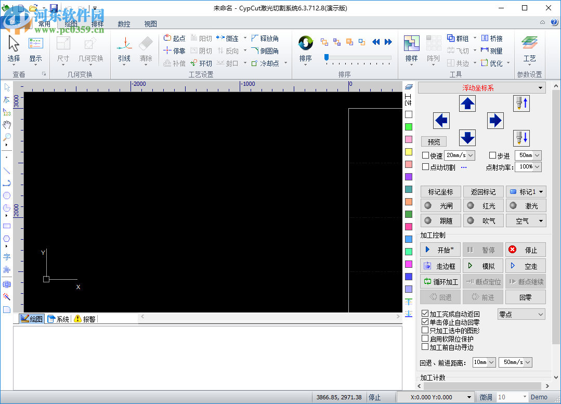Select the zoom magnifier tool in left toolbar
Screen dimensions: 561x404
[7, 137]
